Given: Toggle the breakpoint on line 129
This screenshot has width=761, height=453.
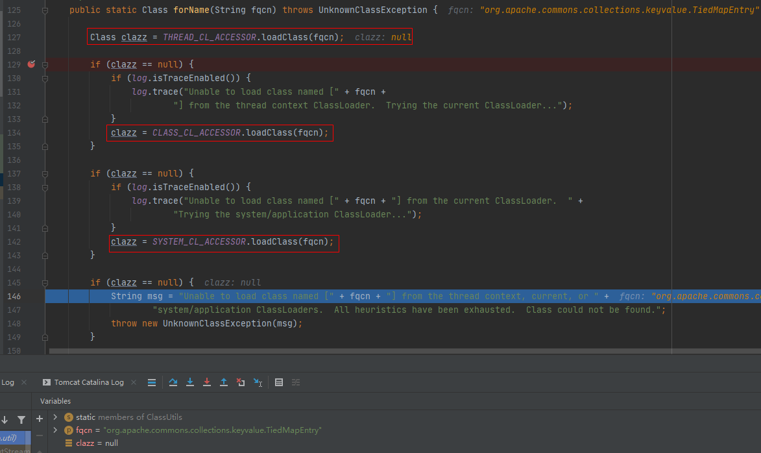Looking at the screenshot, I should 31,64.
